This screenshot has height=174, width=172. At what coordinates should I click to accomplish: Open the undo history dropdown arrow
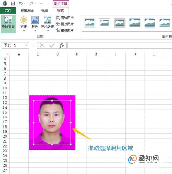[x=25, y=4]
